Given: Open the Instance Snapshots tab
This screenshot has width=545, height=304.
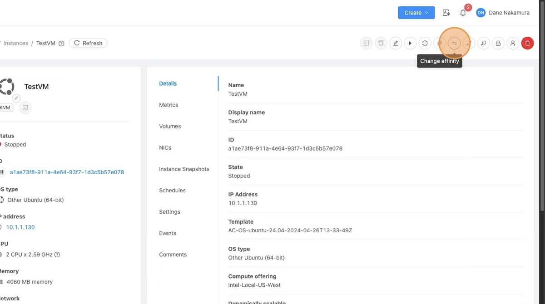Looking at the screenshot, I should 184,169.
